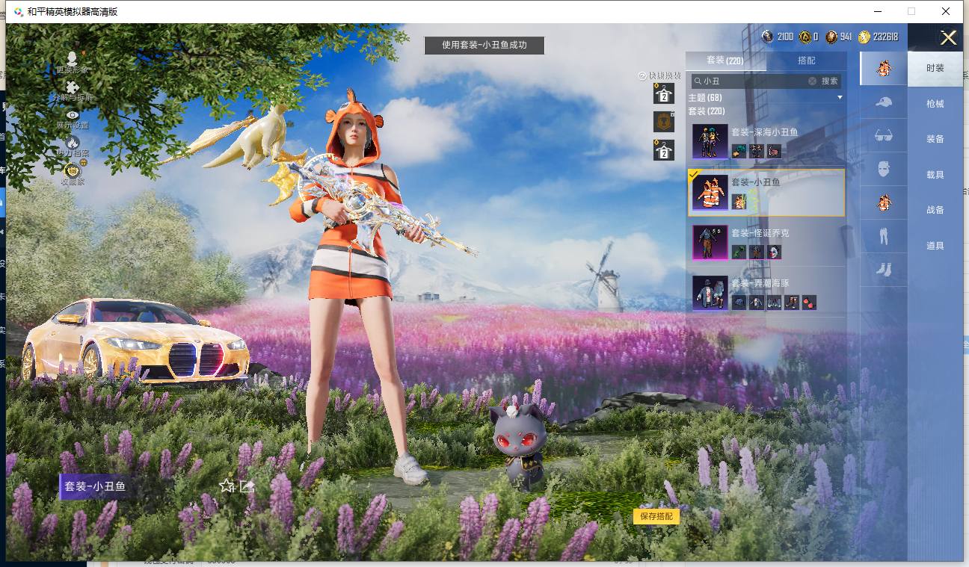Select the gold badge quick-change slot
The image size is (969, 567).
tap(663, 121)
